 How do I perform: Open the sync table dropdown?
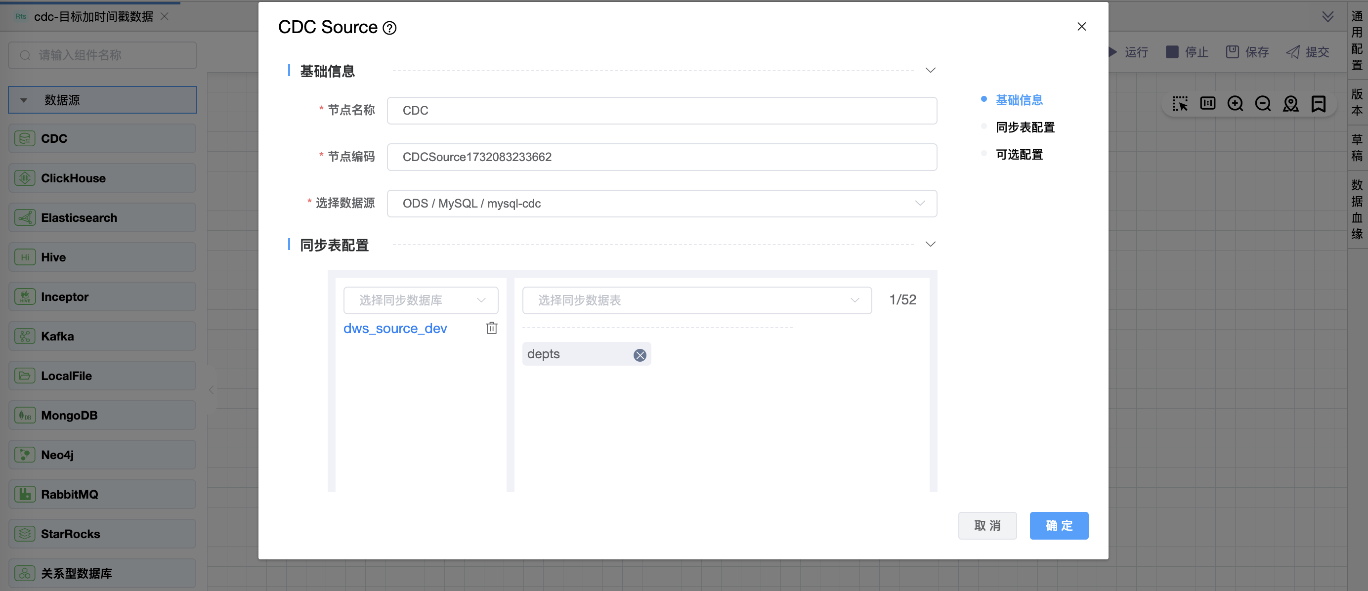(x=696, y=300)
